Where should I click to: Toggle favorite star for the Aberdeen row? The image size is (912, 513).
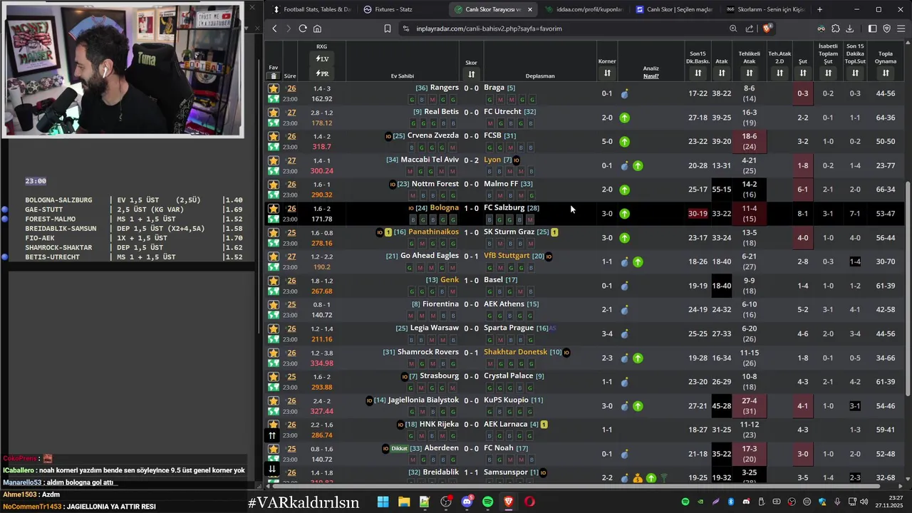[274, 449]
